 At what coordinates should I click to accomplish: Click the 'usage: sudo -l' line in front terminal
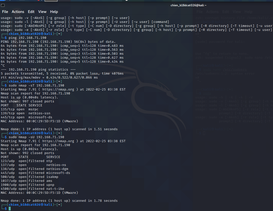click(85, 22)
